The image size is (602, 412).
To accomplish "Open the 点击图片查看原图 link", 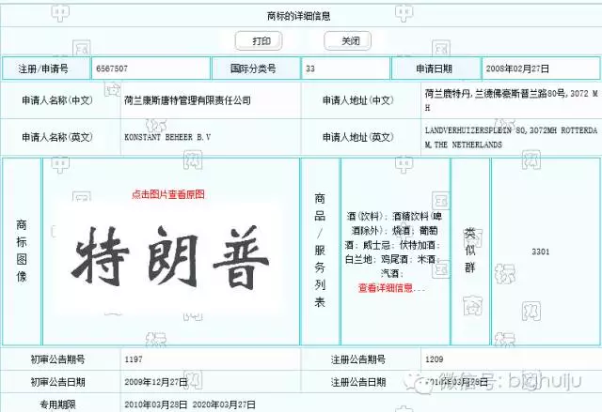I will (168, 194).
